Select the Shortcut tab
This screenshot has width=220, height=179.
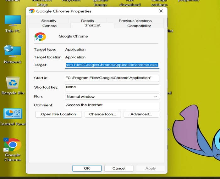(92, 25)
